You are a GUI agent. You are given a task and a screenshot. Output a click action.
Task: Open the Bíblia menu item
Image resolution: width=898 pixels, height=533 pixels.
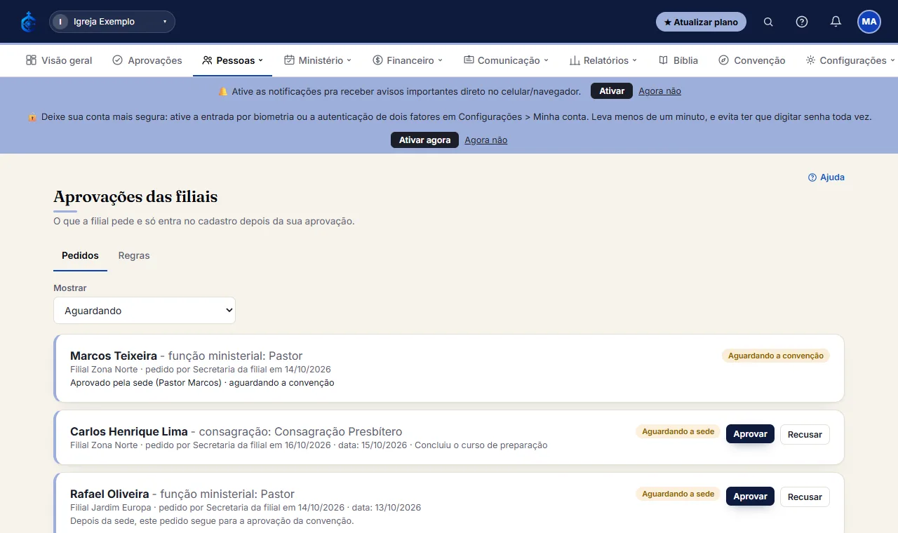678,60
